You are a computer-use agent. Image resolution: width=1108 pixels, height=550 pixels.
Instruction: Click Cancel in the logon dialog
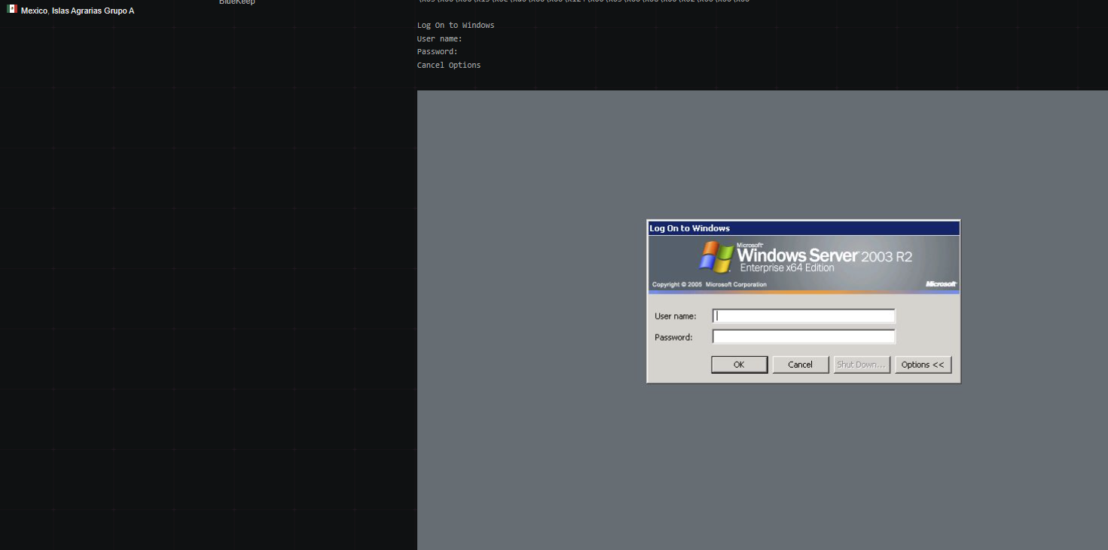pyautogui.click(x=801, y=365)
